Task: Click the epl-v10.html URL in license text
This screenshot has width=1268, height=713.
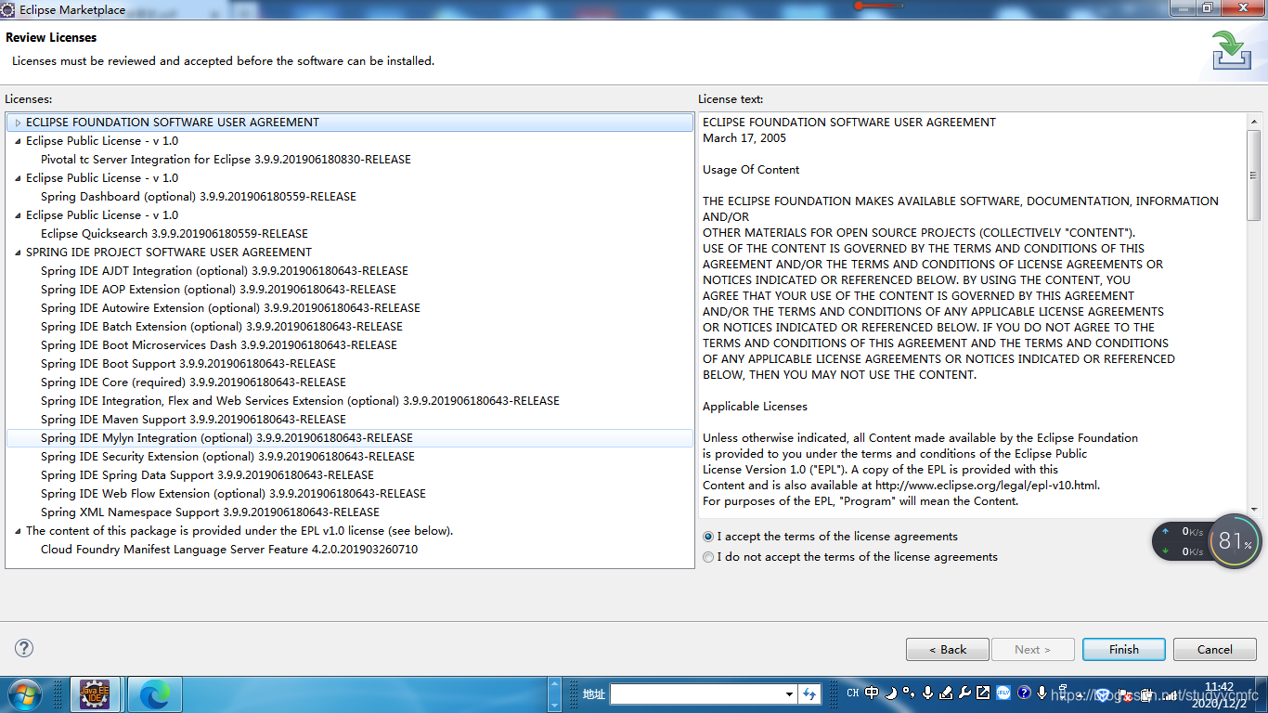Action: (986, 486)
